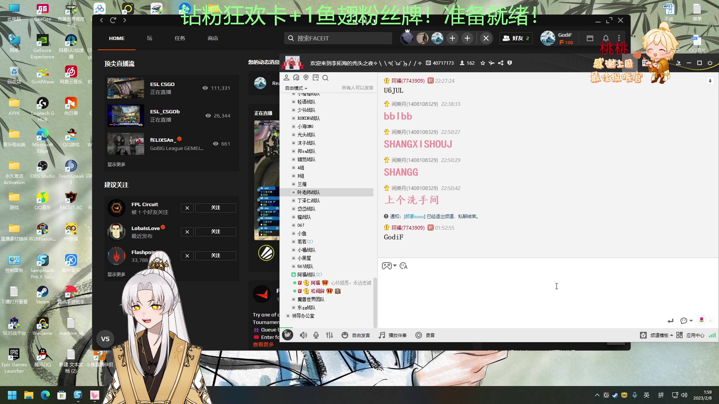The width and height of the screenshot is (719, 404).
Task: Open quick reply bubble dropdown
Action: pyautogui.click(x=686, y=321)
